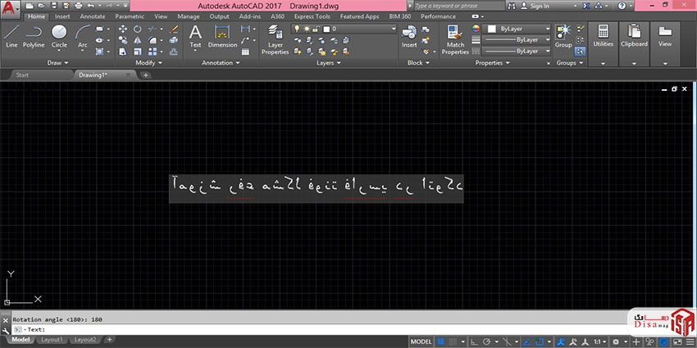Switch to the Layout1 tab
Viewport: 697px width, 348px height.
52,339
